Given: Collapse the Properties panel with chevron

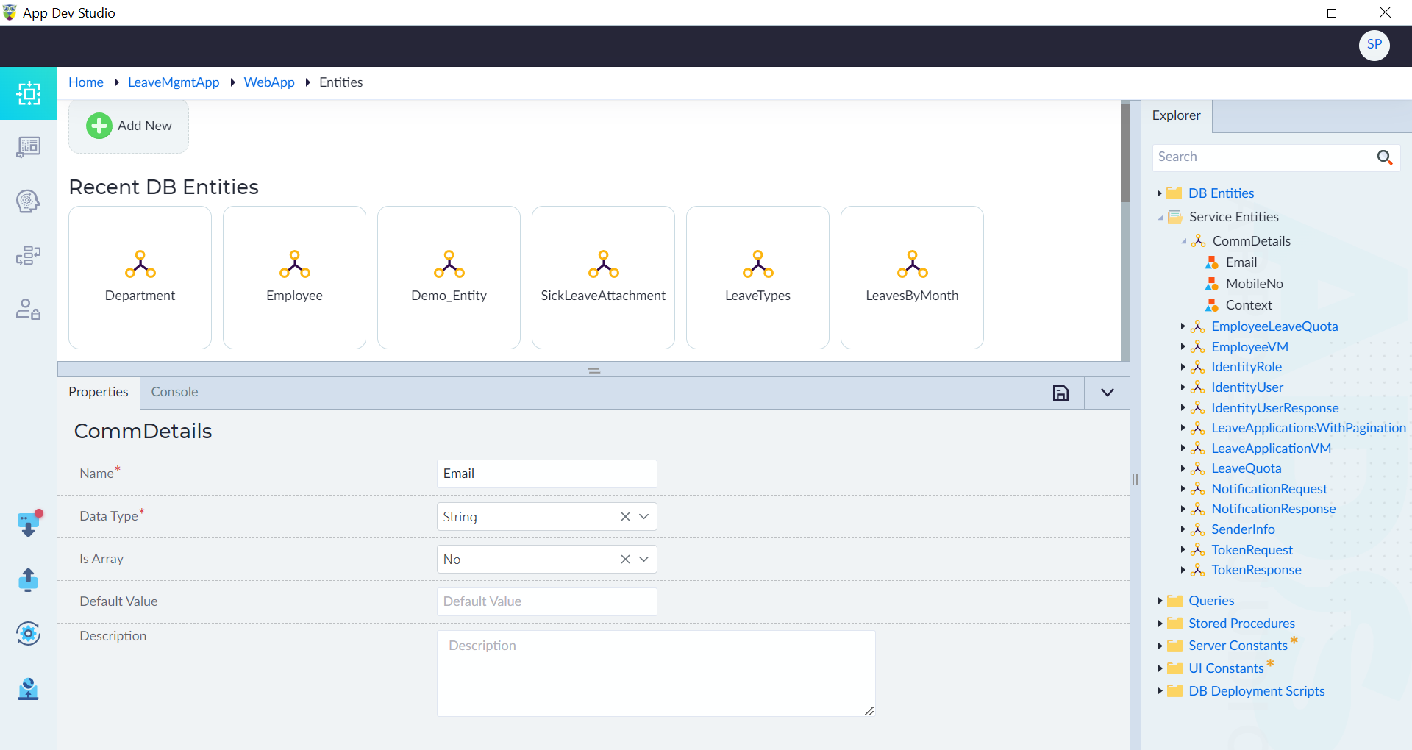Looking at the screenshot, I should (x=1108, y=393).
